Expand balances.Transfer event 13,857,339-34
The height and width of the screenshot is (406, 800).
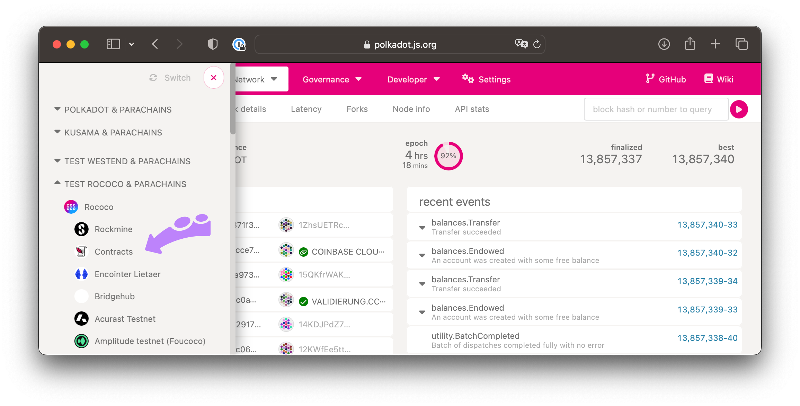(x=422, y=284)
